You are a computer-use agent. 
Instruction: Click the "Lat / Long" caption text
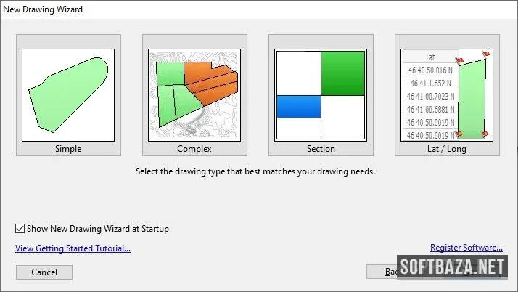pyautogui.click(x=447, y=149)
